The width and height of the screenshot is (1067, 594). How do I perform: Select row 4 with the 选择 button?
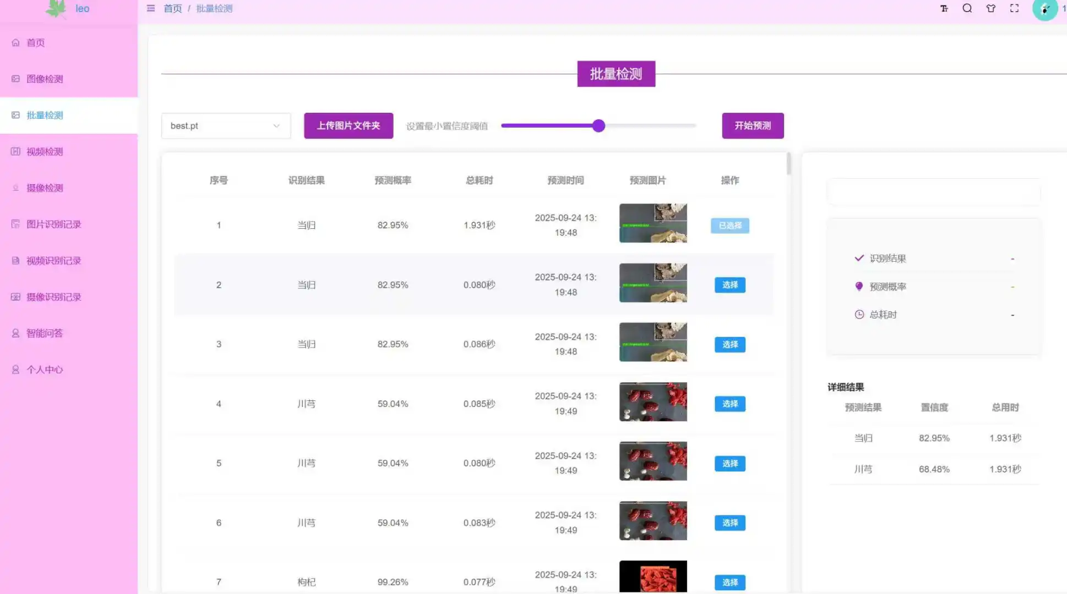click(730, 404)
